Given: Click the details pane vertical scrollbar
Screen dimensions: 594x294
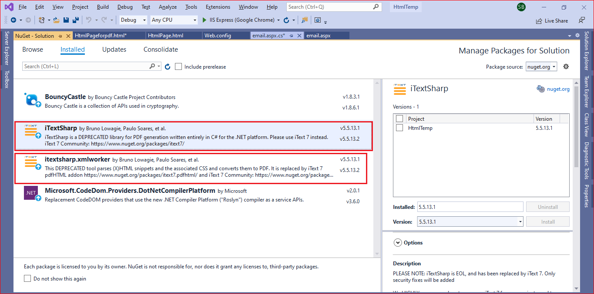Looking at the screenshot, I should [577, 186].
